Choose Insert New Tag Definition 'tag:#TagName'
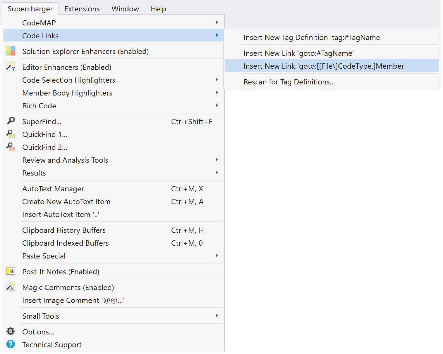Viewport: 443px width, 354px height. (332, 37)
